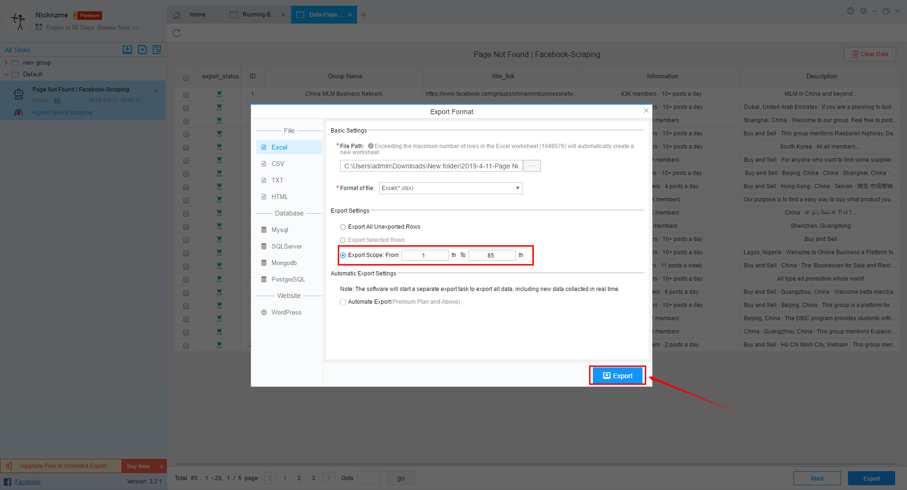Image resolution: width=907 pixels, height=490 pixels.
Task: Click Export button in the dialog
Action: (617, 376)
